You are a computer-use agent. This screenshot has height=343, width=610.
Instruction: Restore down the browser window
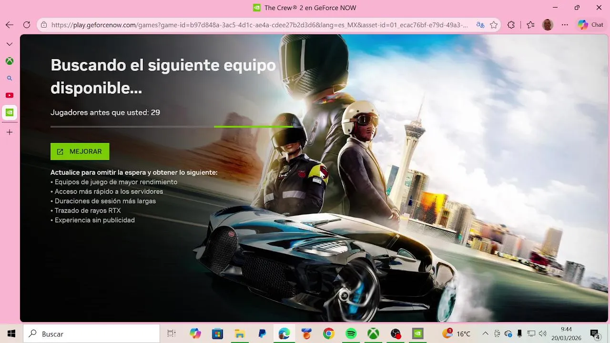point(577,8)
